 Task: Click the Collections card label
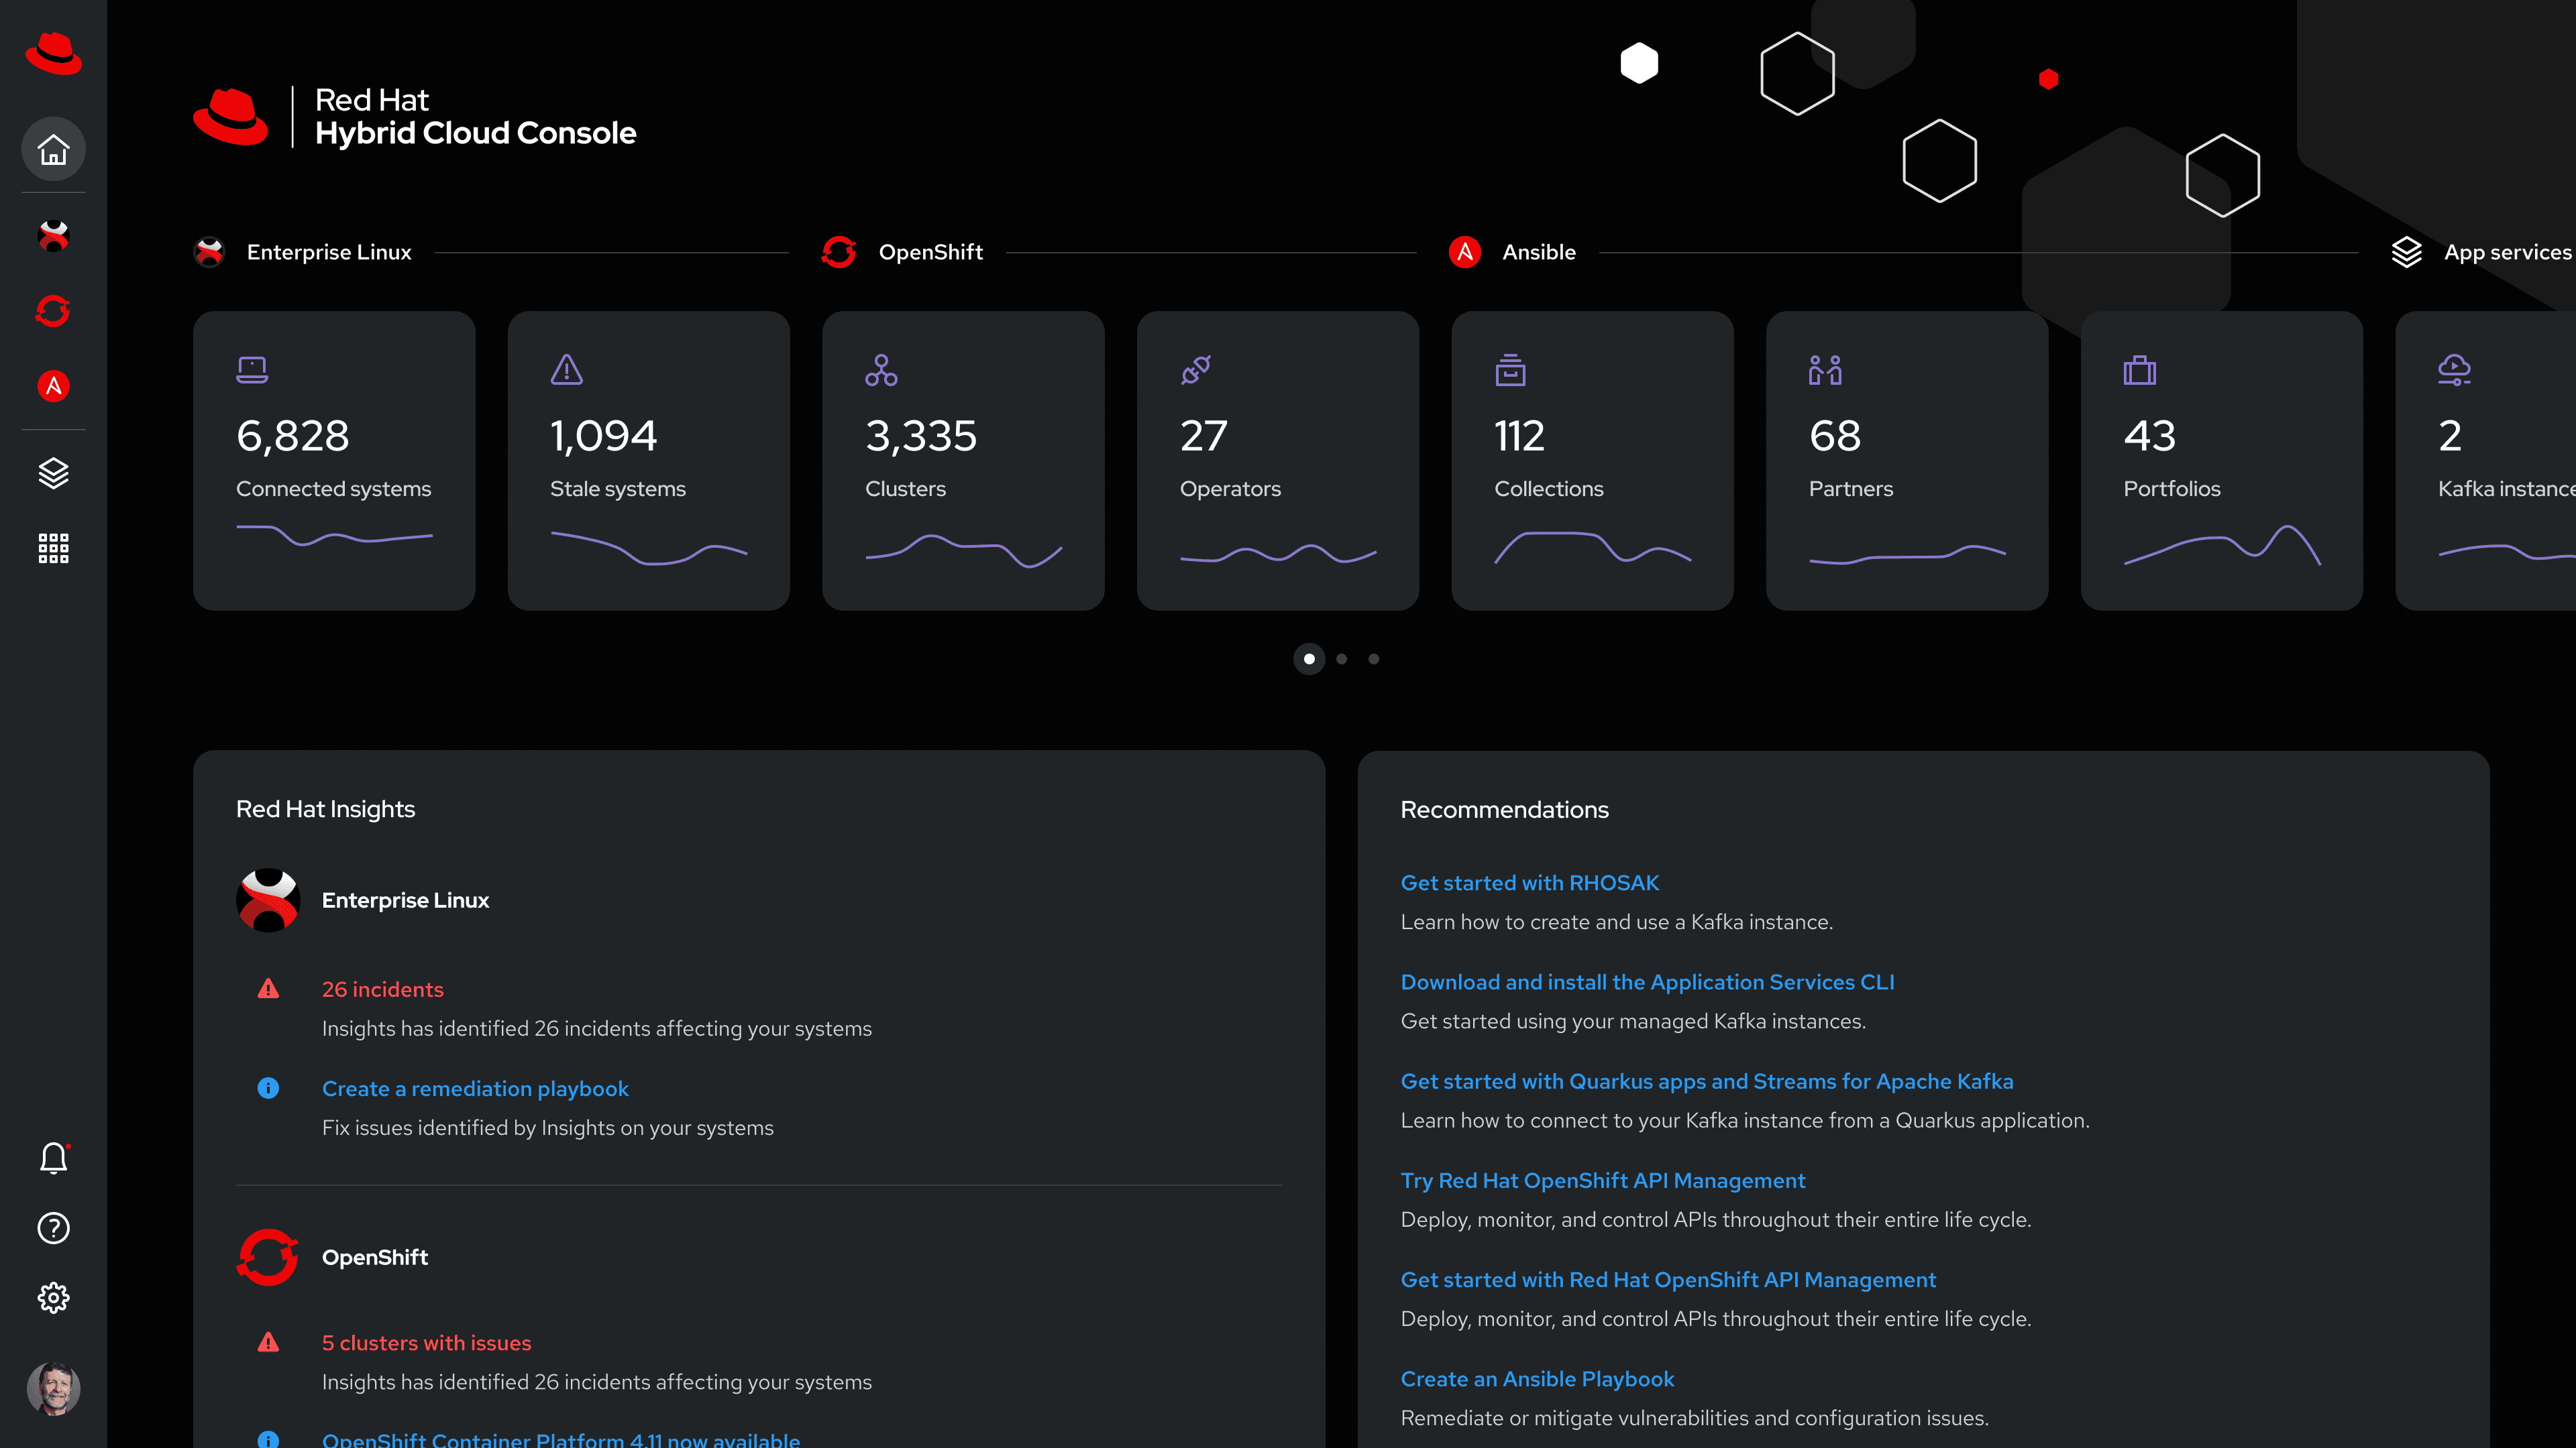coord(1549,489)
